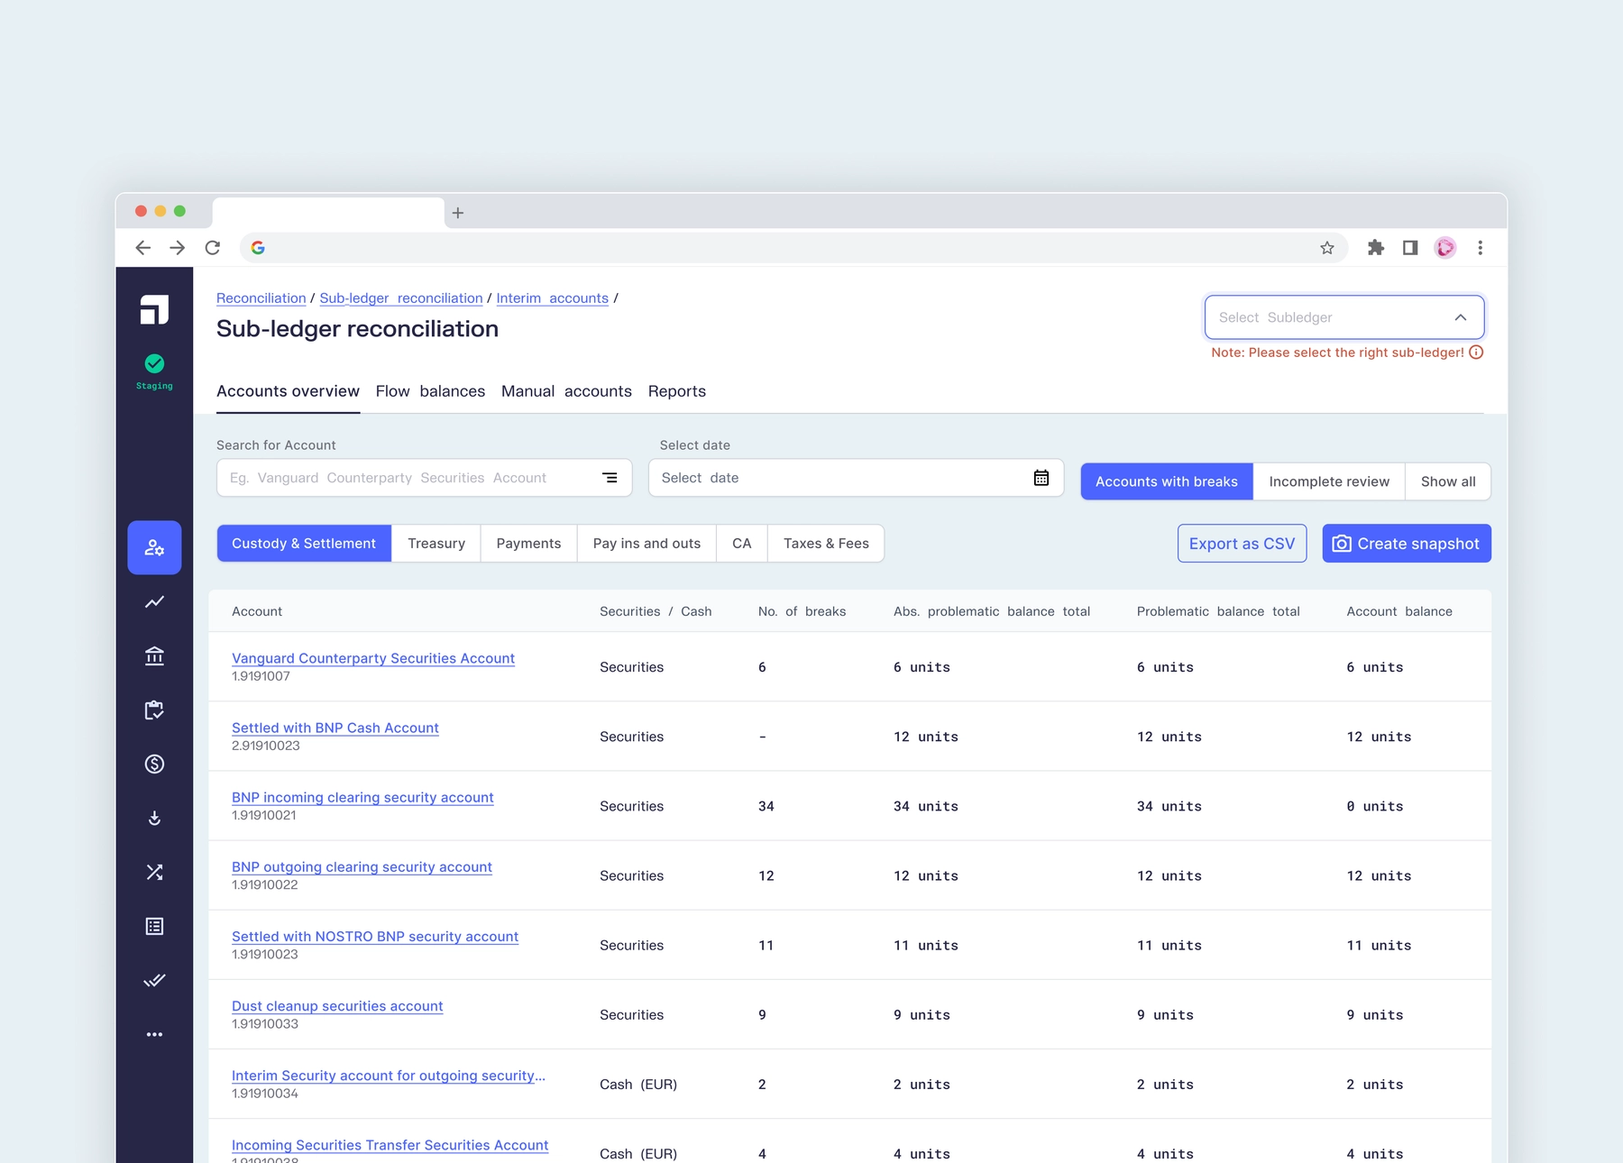Click the Securities / Cash column header

tap(656, 611)
